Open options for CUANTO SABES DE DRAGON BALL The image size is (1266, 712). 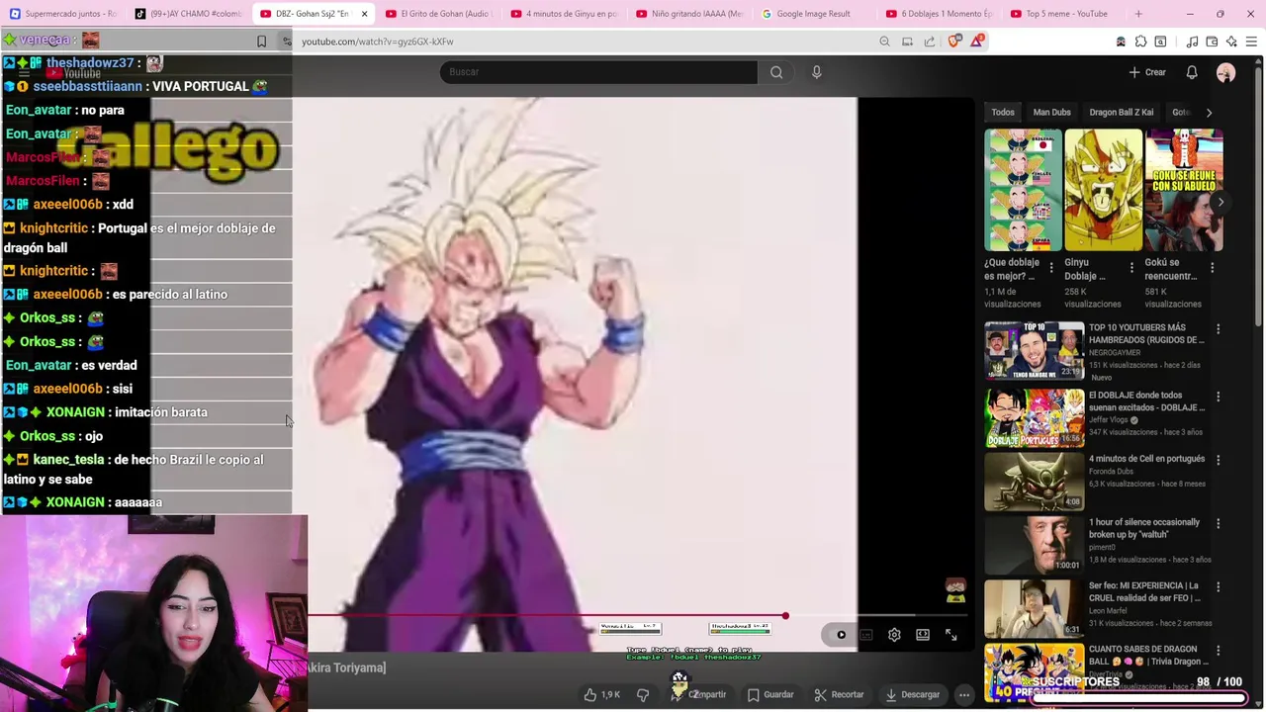pos(1219,651)
